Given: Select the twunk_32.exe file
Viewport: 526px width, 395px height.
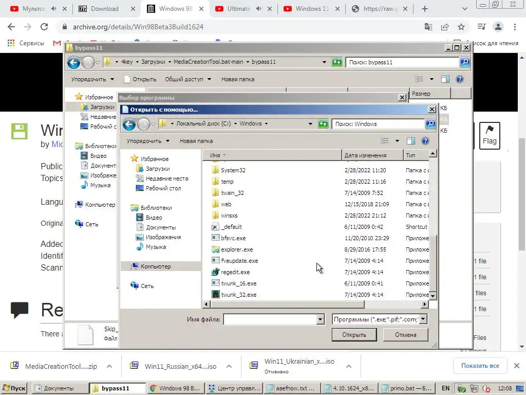Looking at the screenshot, I should pos(238,295).
